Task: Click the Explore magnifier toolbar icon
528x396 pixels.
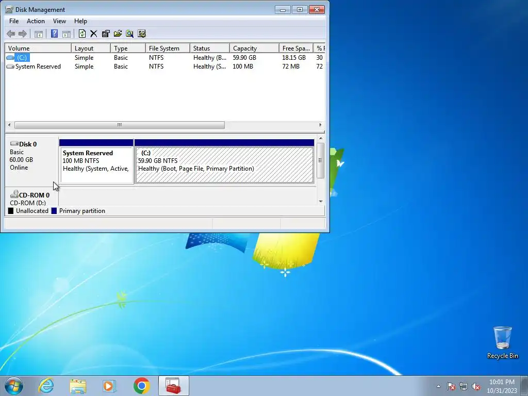Action: pyautogui.click(x=129, y=34)
